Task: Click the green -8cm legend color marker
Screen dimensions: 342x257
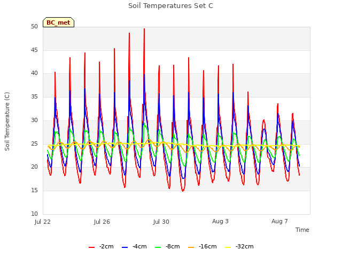Action: point(158,247)
